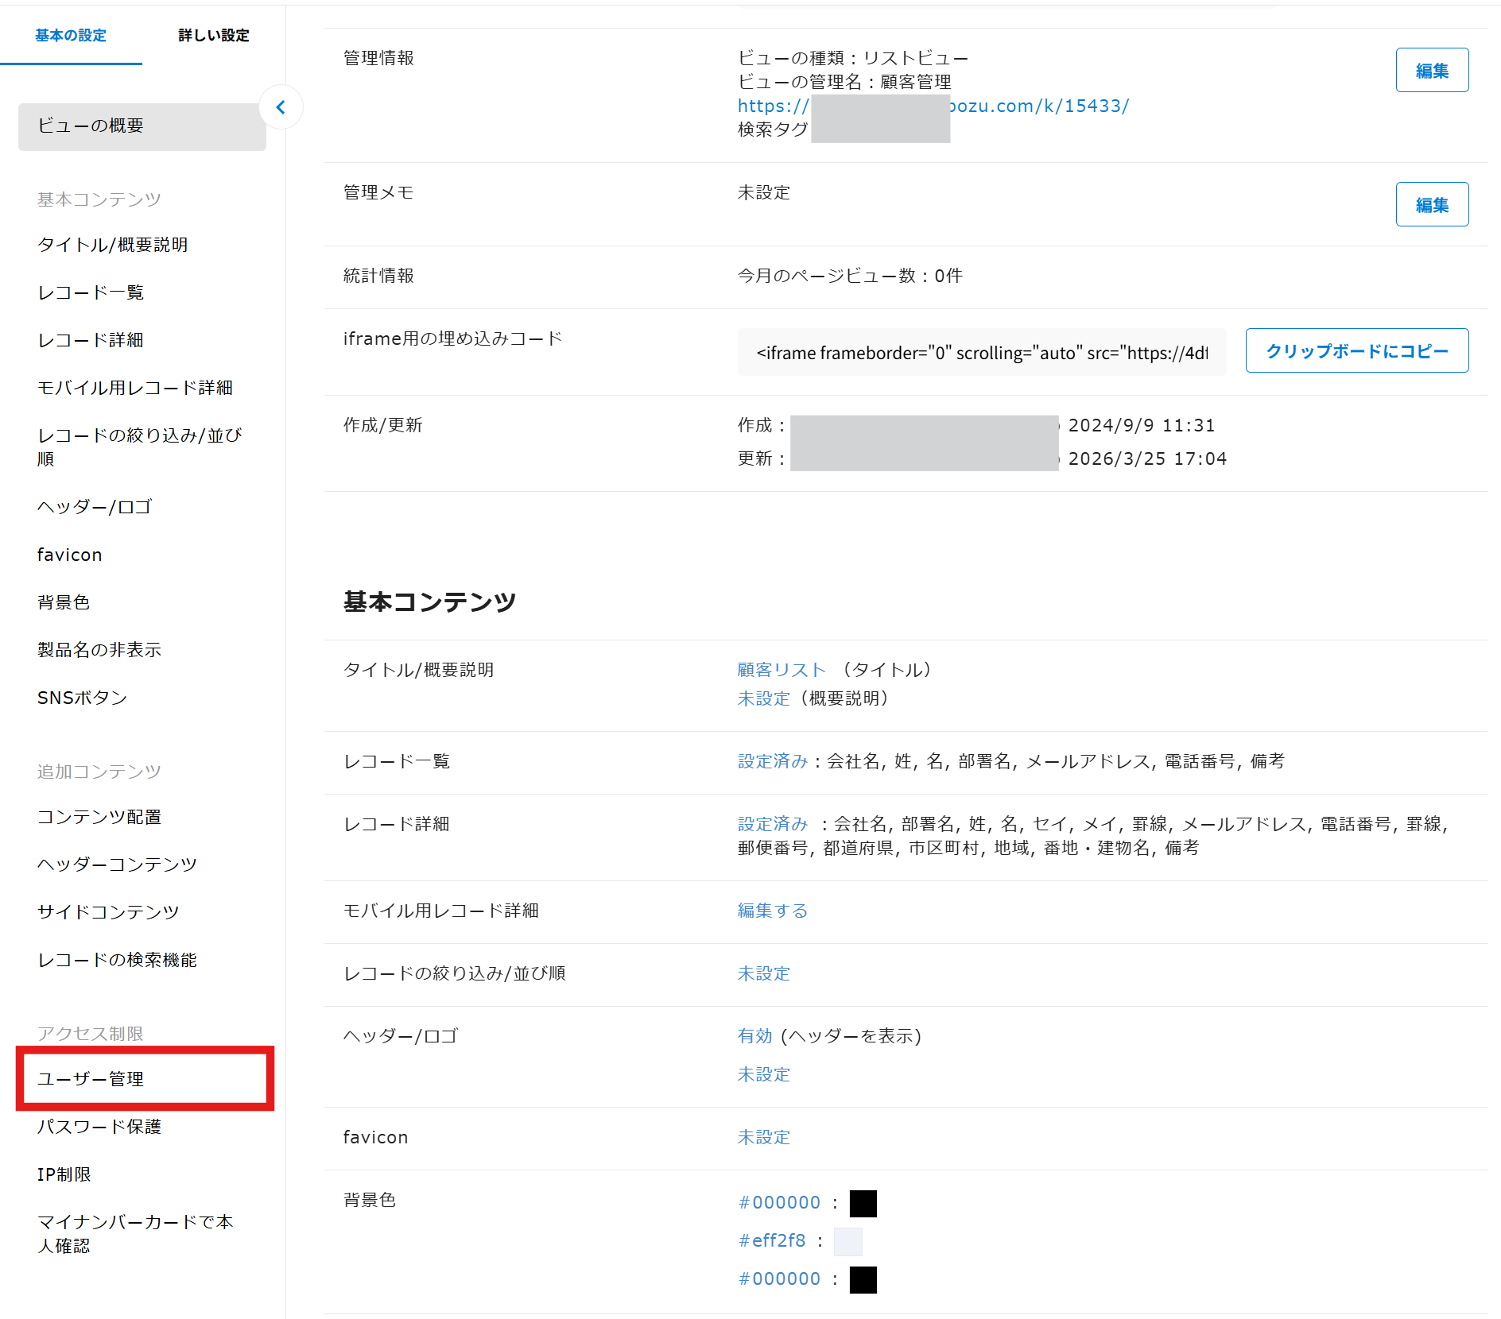Click the light #eff2f8 color swatch
The height and width of the screenshot is (1319, 1501).
point(847,1241)
